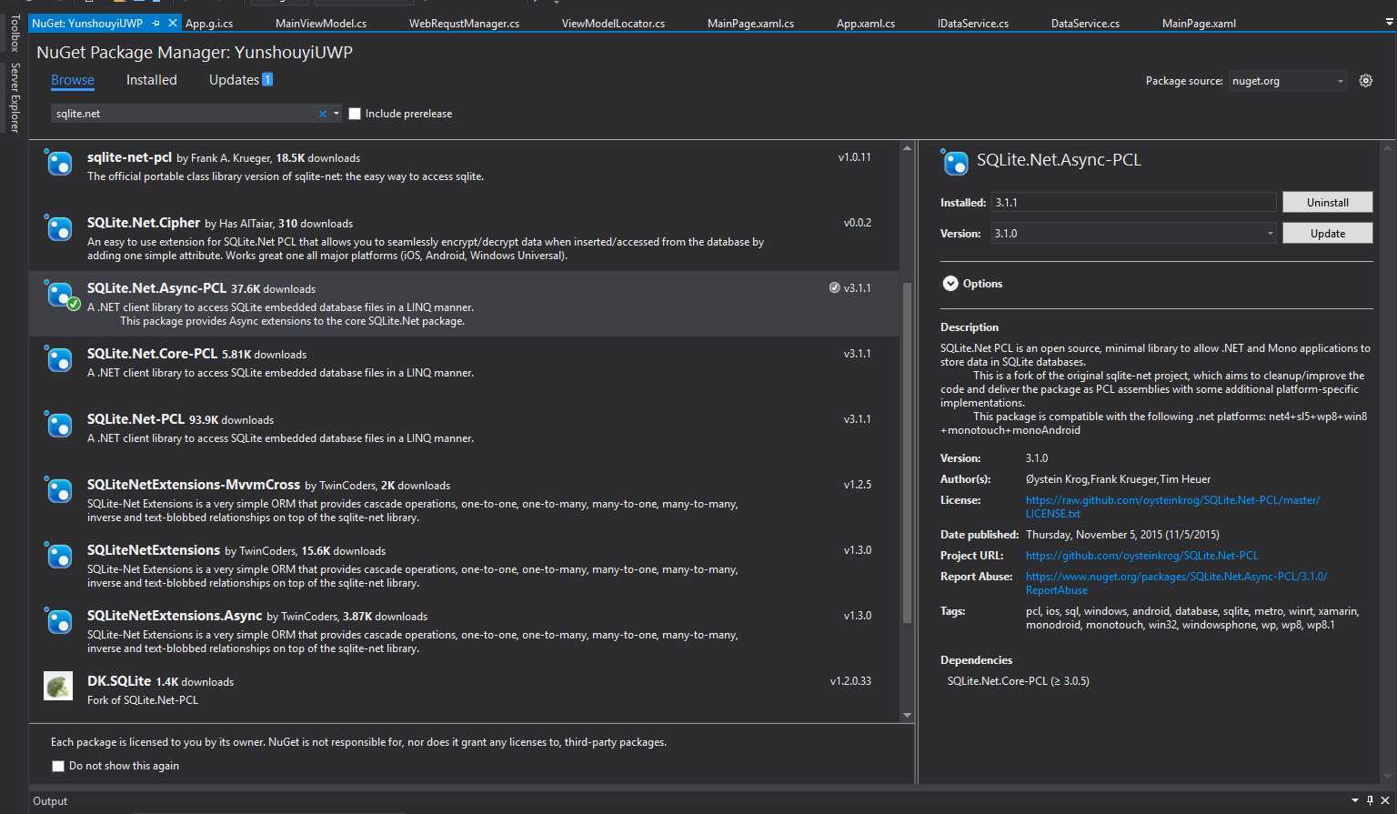Open the Toolbox side panel

point(15,33)
